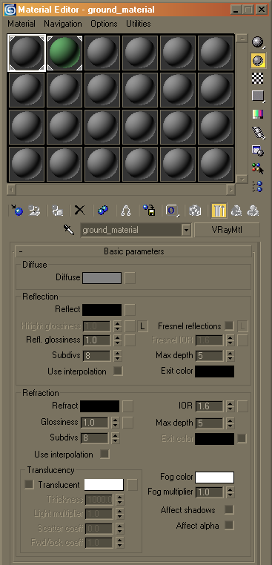
Task: Click the Make Unique icon
Action: tap(125, 211)
